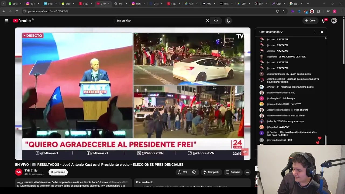
Task: Open the Crear menu
Action: [x=310, y=20]
